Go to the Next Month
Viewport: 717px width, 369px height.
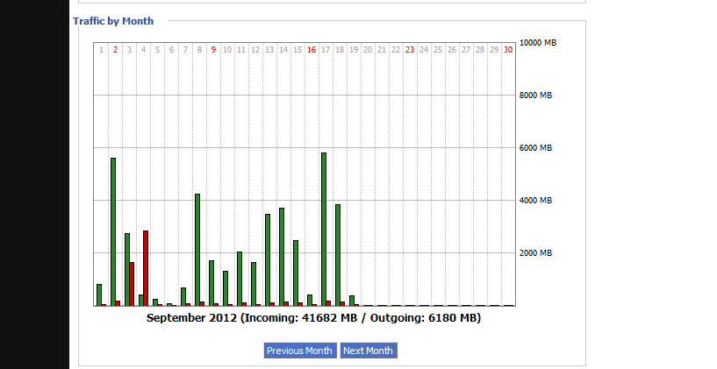(x=369, y=351)
